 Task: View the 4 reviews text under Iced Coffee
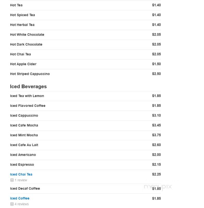point(22,204)
